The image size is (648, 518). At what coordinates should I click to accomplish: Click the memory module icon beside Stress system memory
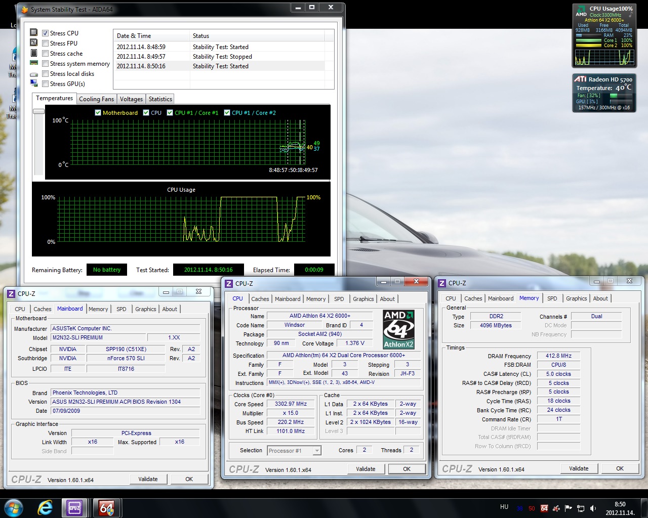click(x=34, y=63)
